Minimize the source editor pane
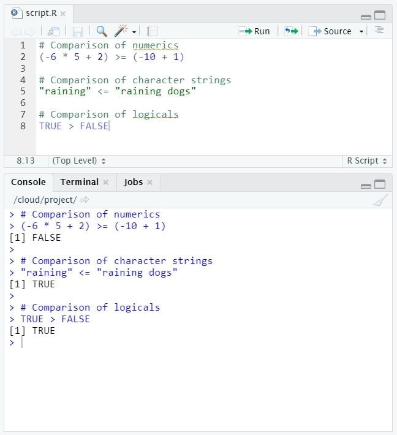397x435 pixels. pos(366,17)
